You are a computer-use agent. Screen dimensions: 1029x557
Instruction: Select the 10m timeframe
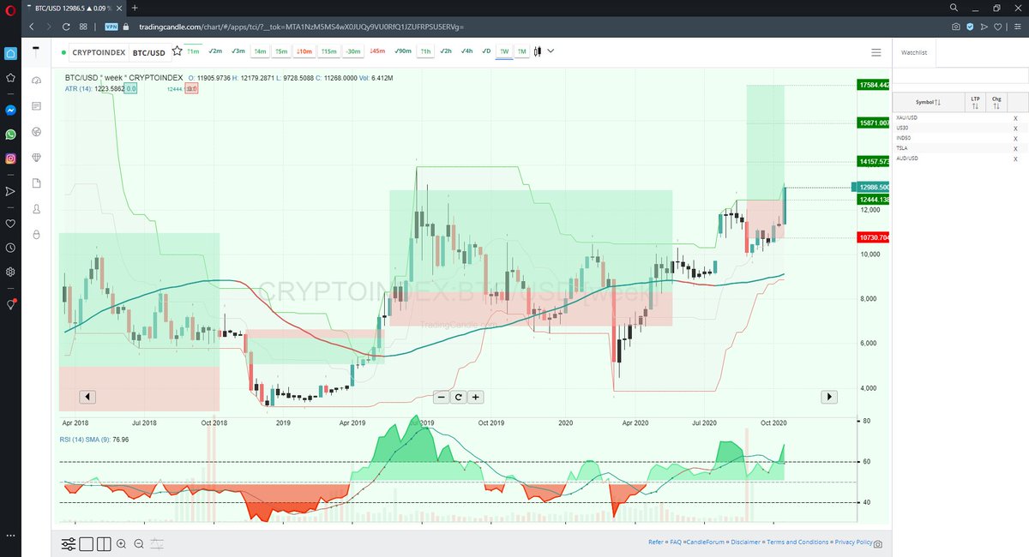coord(304,51)
